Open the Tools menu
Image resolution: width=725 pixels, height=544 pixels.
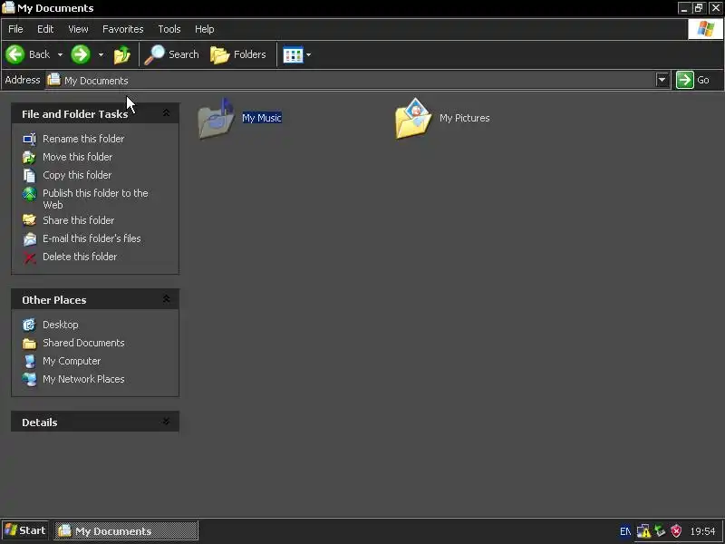[169, 29]
